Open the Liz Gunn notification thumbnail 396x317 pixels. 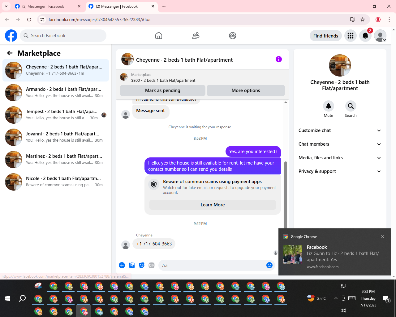[x=293, y=254]
